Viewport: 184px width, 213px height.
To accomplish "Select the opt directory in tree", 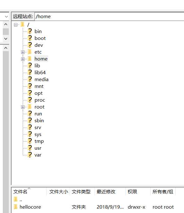I will click(x=39, y=93).
